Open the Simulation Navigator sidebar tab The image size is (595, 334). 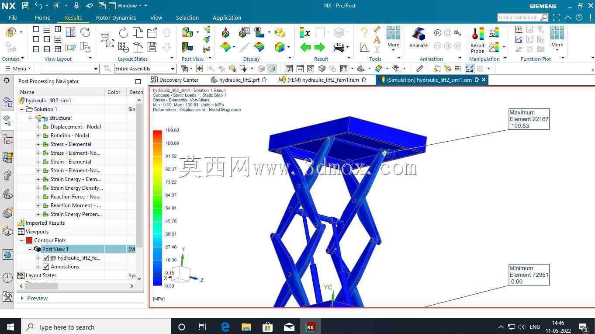tap(7, 102)
